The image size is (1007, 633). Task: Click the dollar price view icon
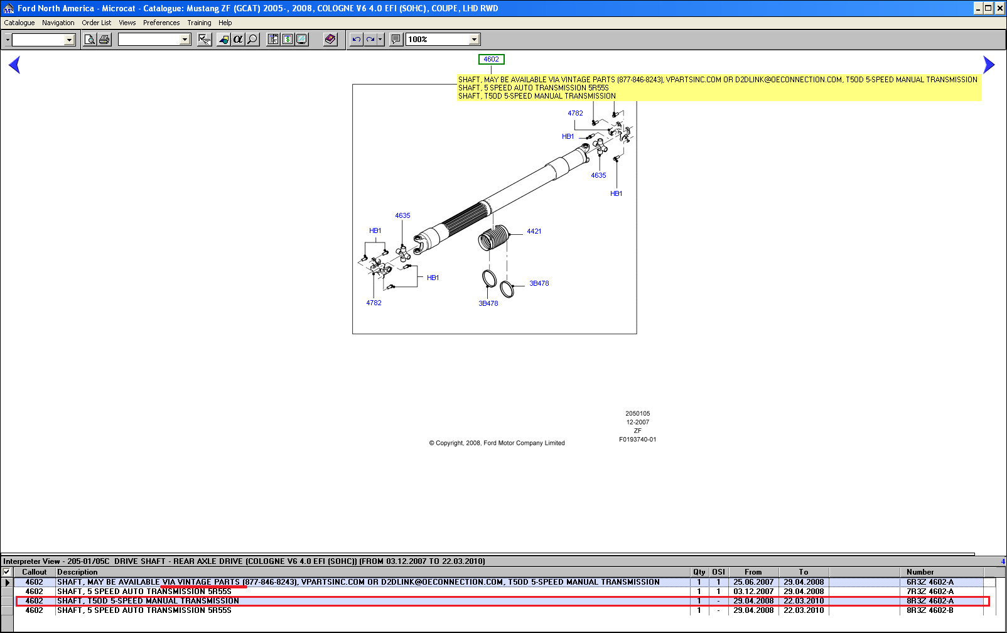click(x=288, y=40)
